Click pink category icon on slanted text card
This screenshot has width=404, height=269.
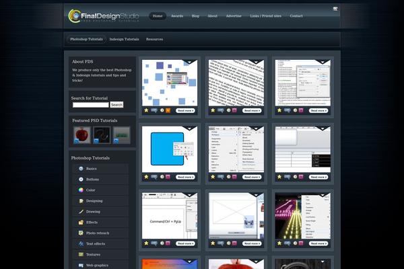[234, 110]
